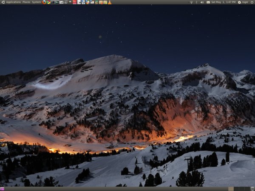
Task: Open the volume control speaker icon
Action: click(202, 2)
